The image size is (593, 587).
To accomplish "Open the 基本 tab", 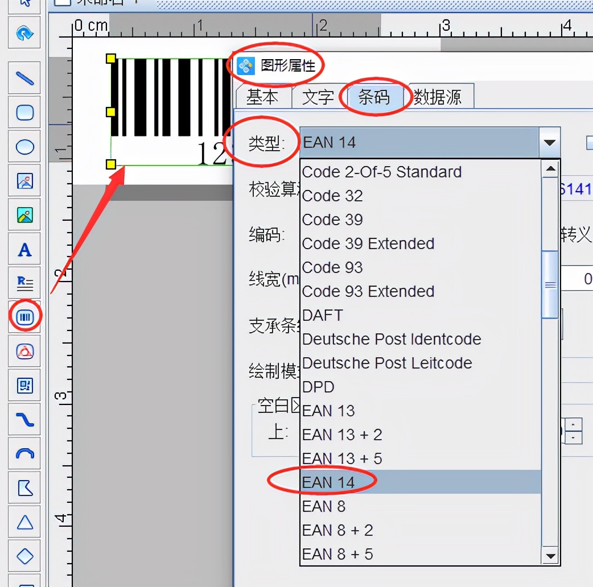I will [x=263, y=96].
